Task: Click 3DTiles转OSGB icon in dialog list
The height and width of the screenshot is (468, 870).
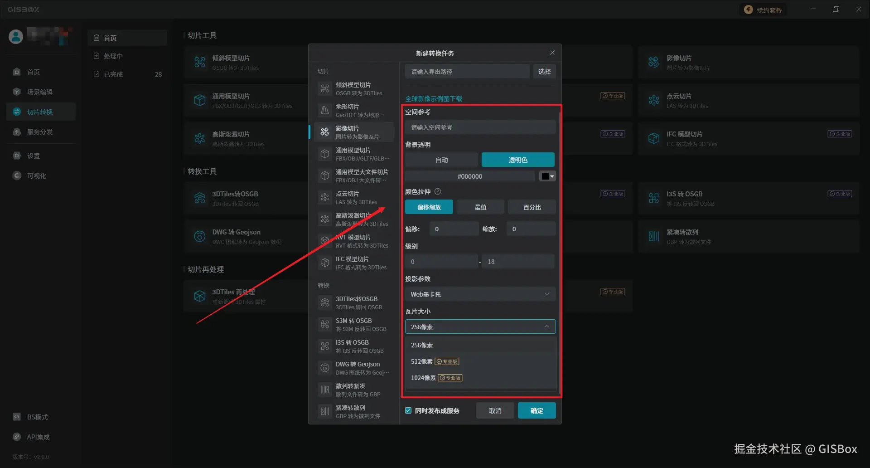Action: point(325,303)
